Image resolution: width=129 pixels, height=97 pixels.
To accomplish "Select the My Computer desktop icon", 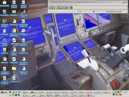I will (5, 13).
